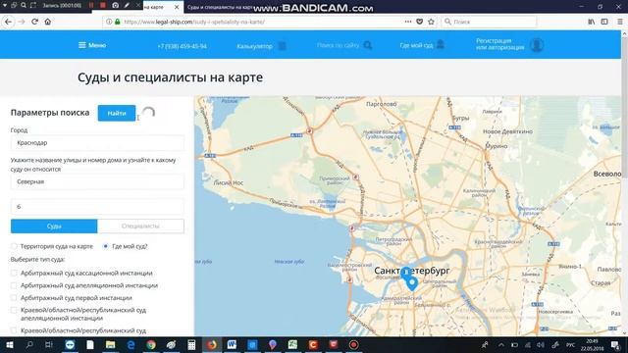Click the site search magnifier icon
Screen dimensions: 628x353
(x=368, y=45)
